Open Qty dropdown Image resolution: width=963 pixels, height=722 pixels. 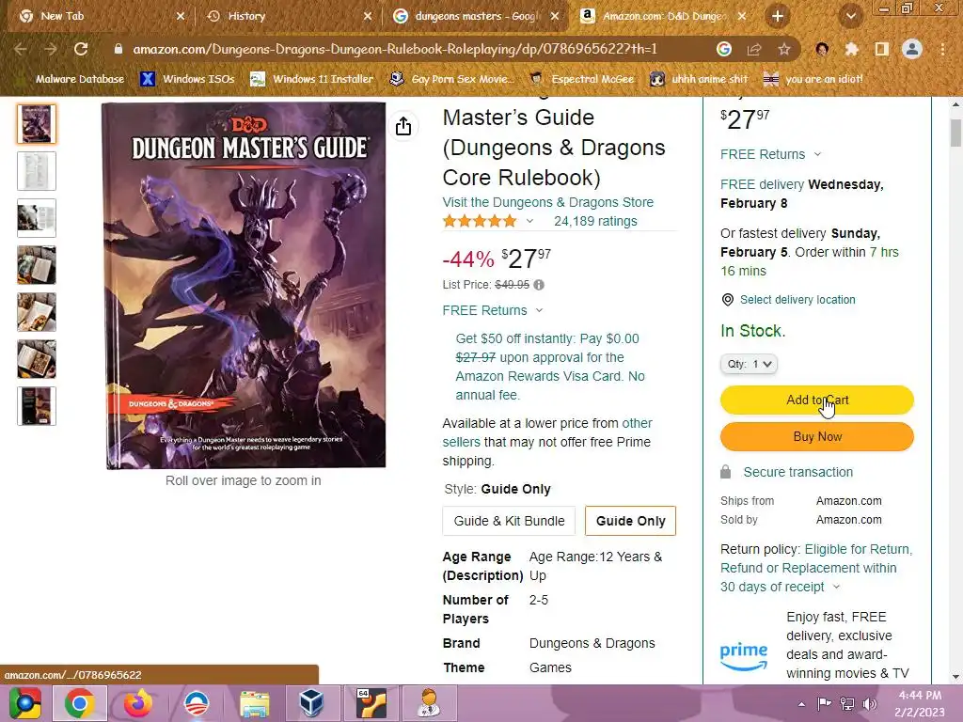click(x=749, y=364)
